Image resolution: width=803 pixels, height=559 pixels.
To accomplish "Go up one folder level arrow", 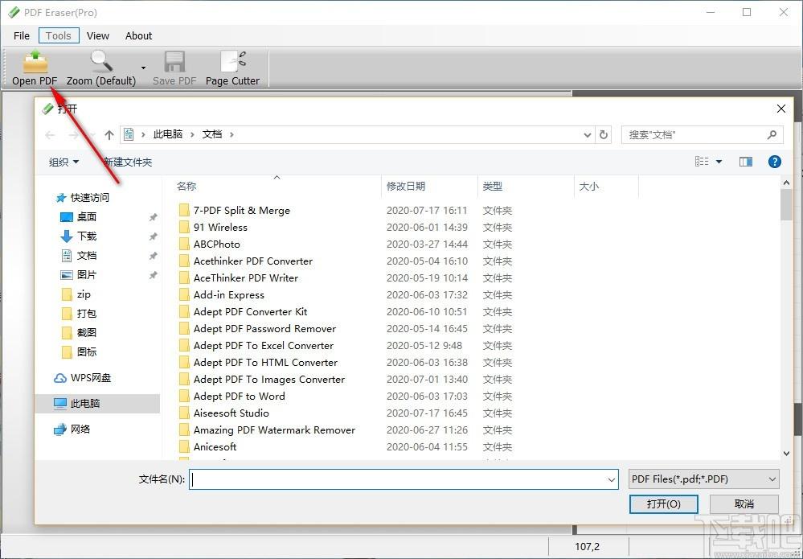I will coord(109,135).
